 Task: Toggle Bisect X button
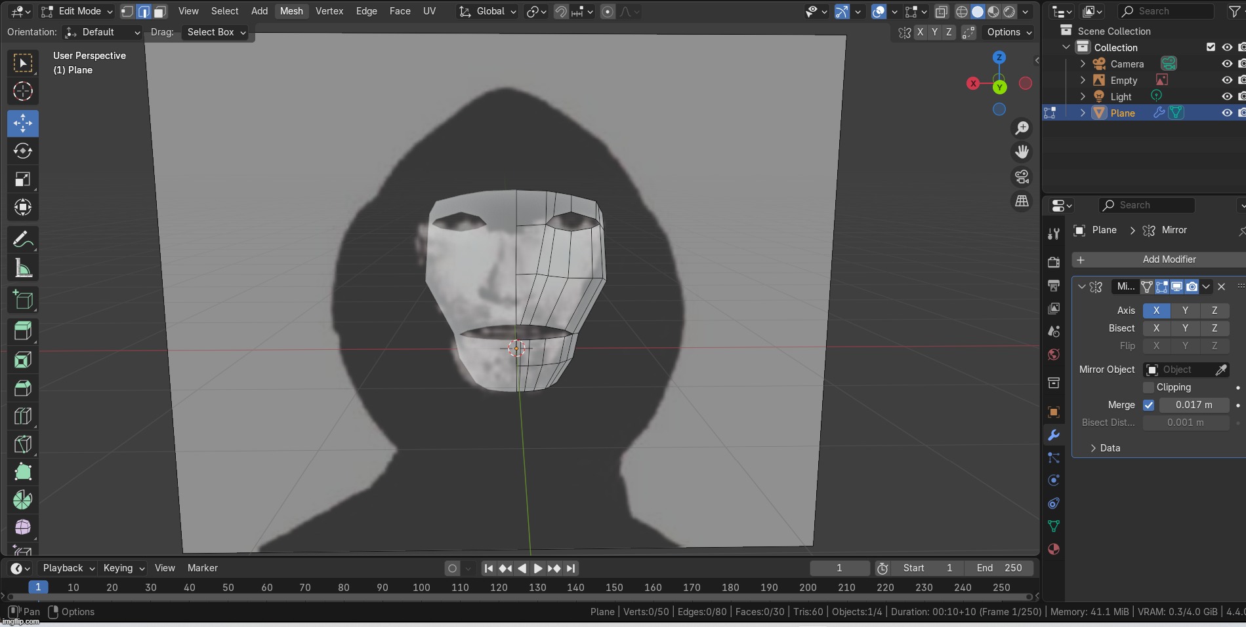pos(1156,328)
